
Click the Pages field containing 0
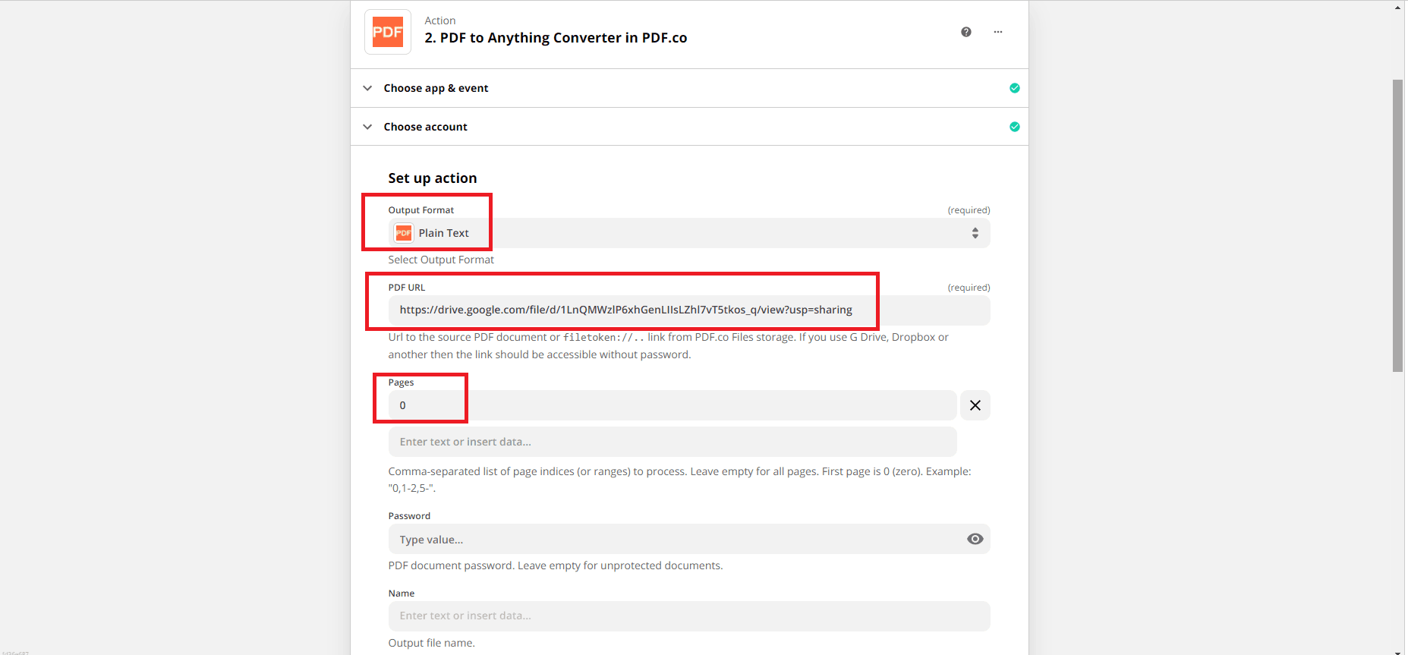point(671,405)
